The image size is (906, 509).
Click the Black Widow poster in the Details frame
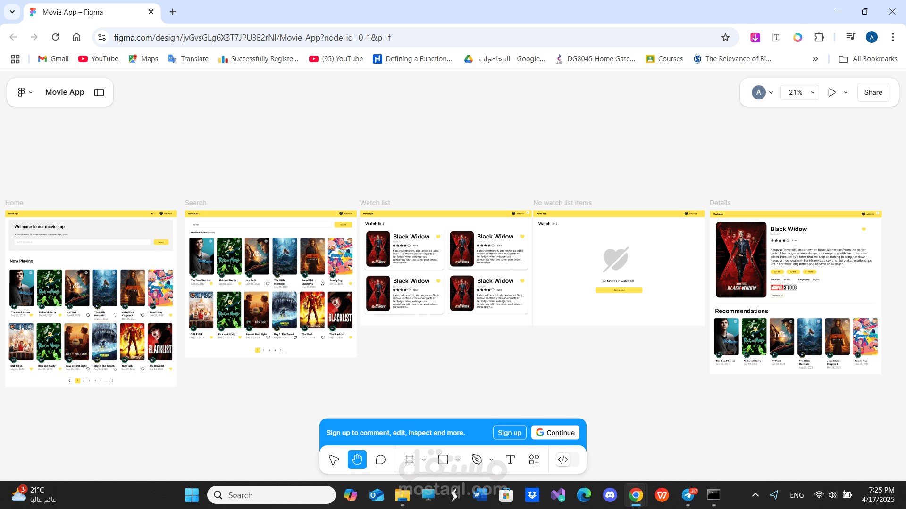[741, 260]
